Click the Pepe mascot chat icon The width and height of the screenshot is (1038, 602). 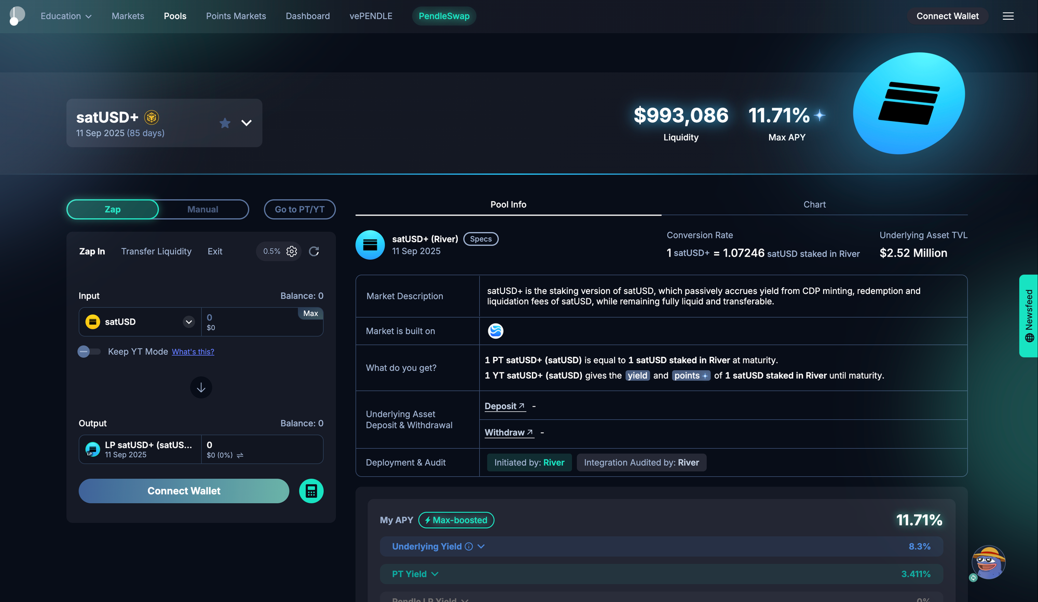coord(988,563)
